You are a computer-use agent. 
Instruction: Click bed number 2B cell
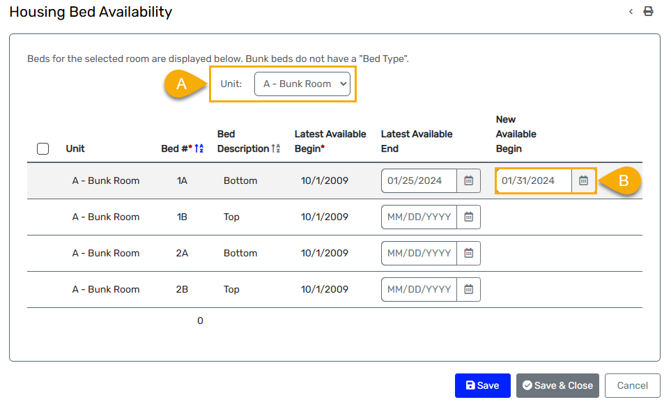[x=182, y=289]
